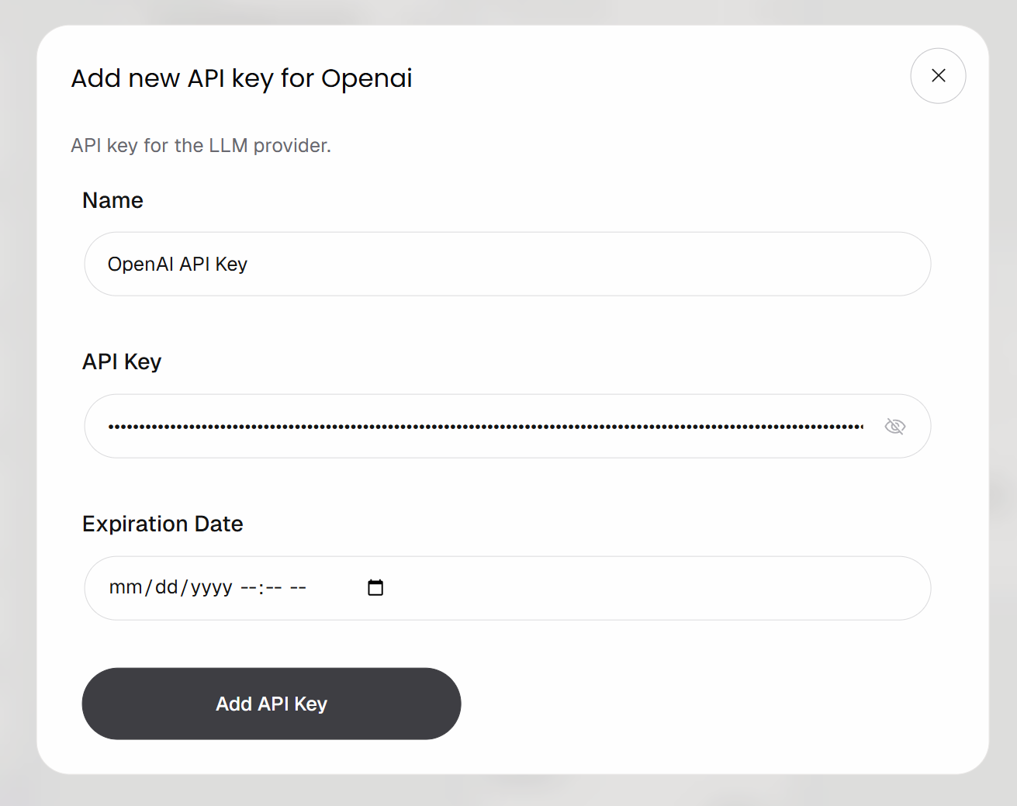
Task: Dismiss the dialog with the X button
Action: pyautogui.click(x=938, y=75)
